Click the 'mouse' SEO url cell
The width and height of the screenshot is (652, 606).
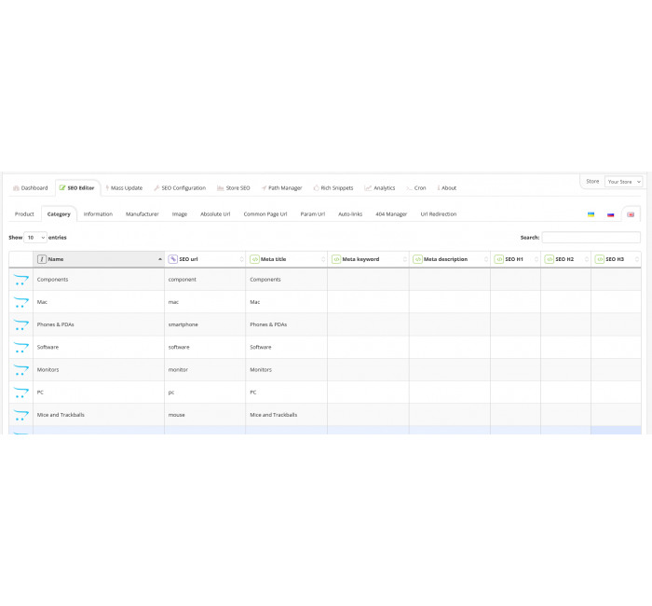205,415
